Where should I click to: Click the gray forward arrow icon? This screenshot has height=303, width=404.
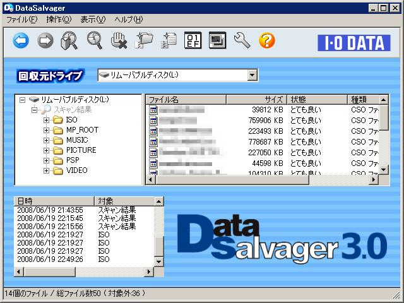click(x=45, y=40)
